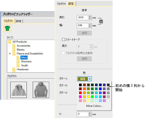Pick the orange swatch in second row
The image size is (147, 124).
pos(84,89)
